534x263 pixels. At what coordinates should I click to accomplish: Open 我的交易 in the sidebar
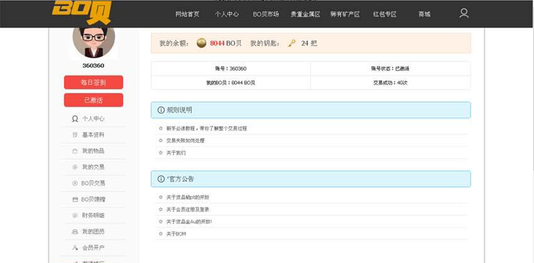click(94, 167)
